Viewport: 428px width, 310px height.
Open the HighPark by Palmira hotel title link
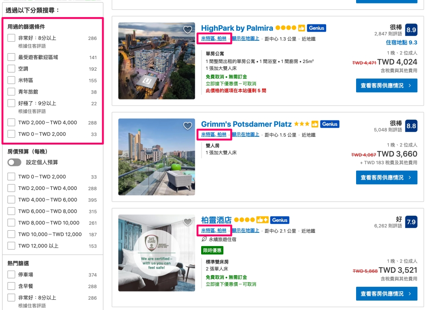(x=237, y=28)
